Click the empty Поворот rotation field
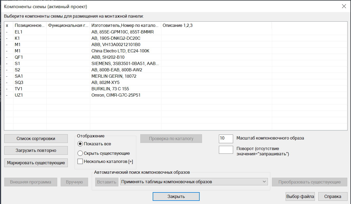This screenshot has width=351, height=204. coord(226,150)
